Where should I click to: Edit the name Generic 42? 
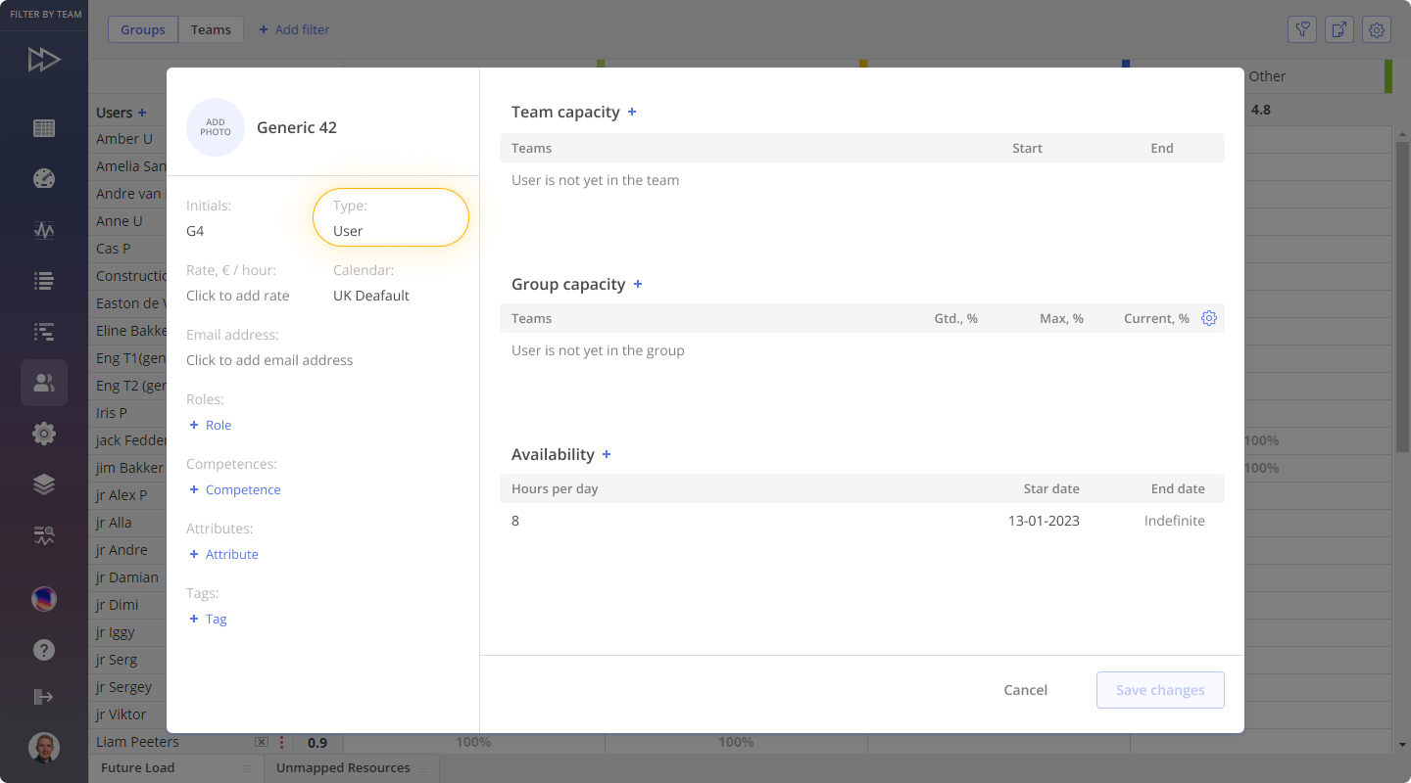297,127
